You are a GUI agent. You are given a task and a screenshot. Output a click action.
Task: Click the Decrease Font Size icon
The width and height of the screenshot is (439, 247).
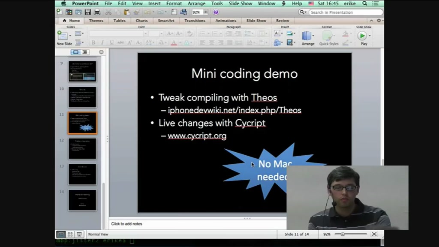tap(179, 33)
